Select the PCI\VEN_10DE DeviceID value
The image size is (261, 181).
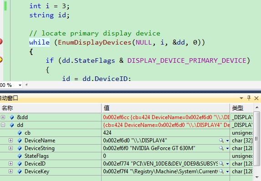160,164
